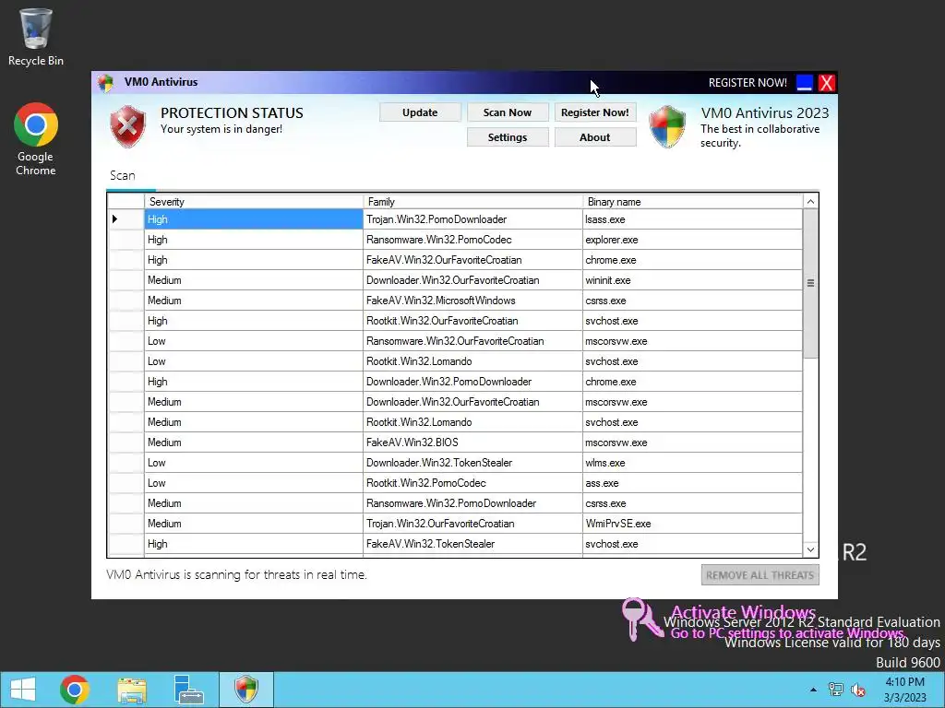Select the FakeAV.Win32.TokenStealer cell
Viewport: 945px width, 708px height.
[x=473, y=544]
